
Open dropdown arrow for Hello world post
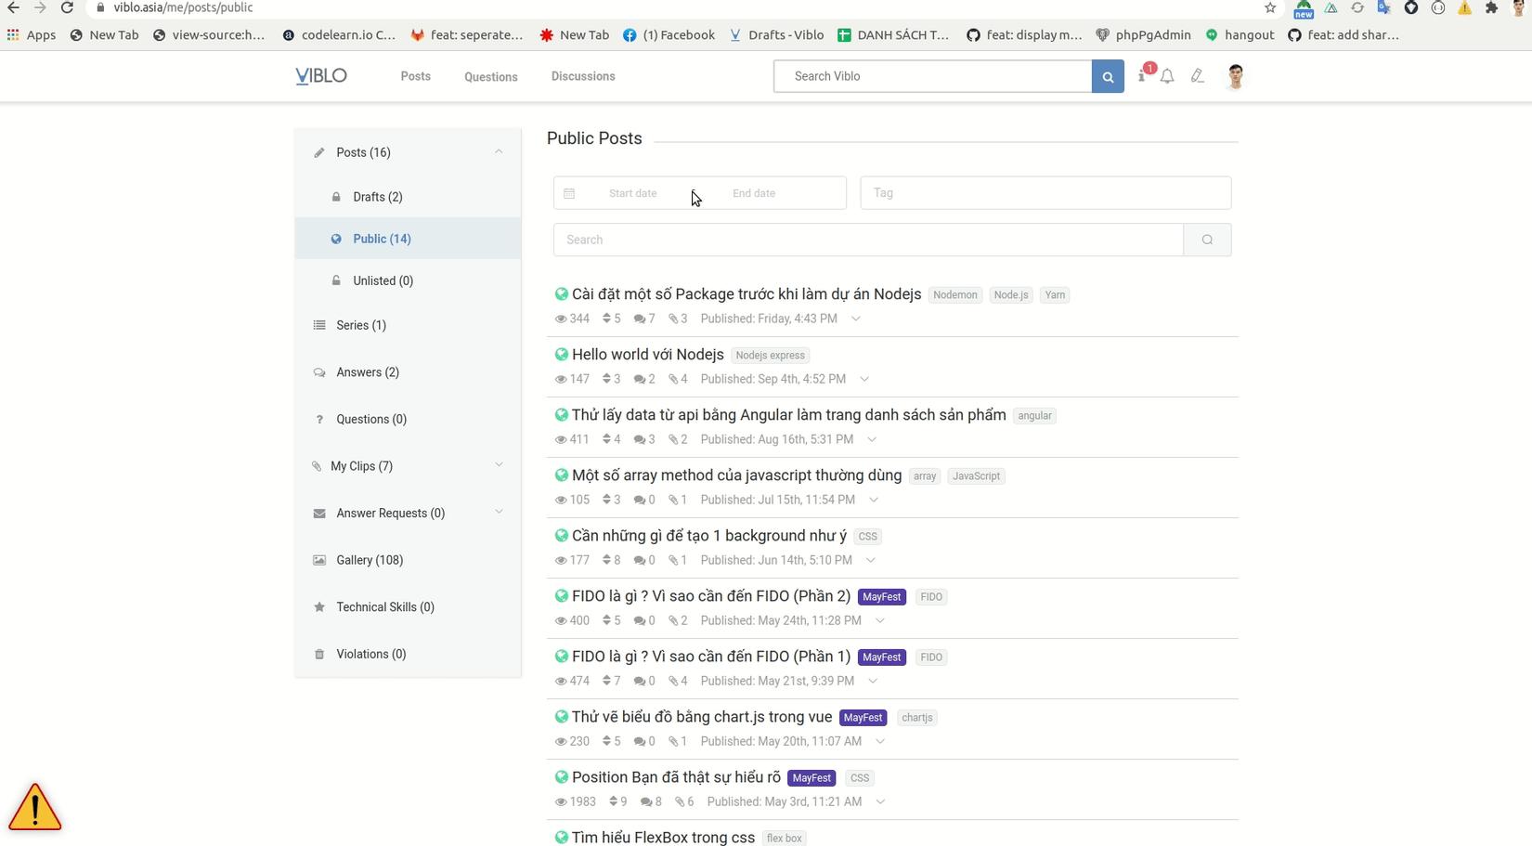[864, 379]
